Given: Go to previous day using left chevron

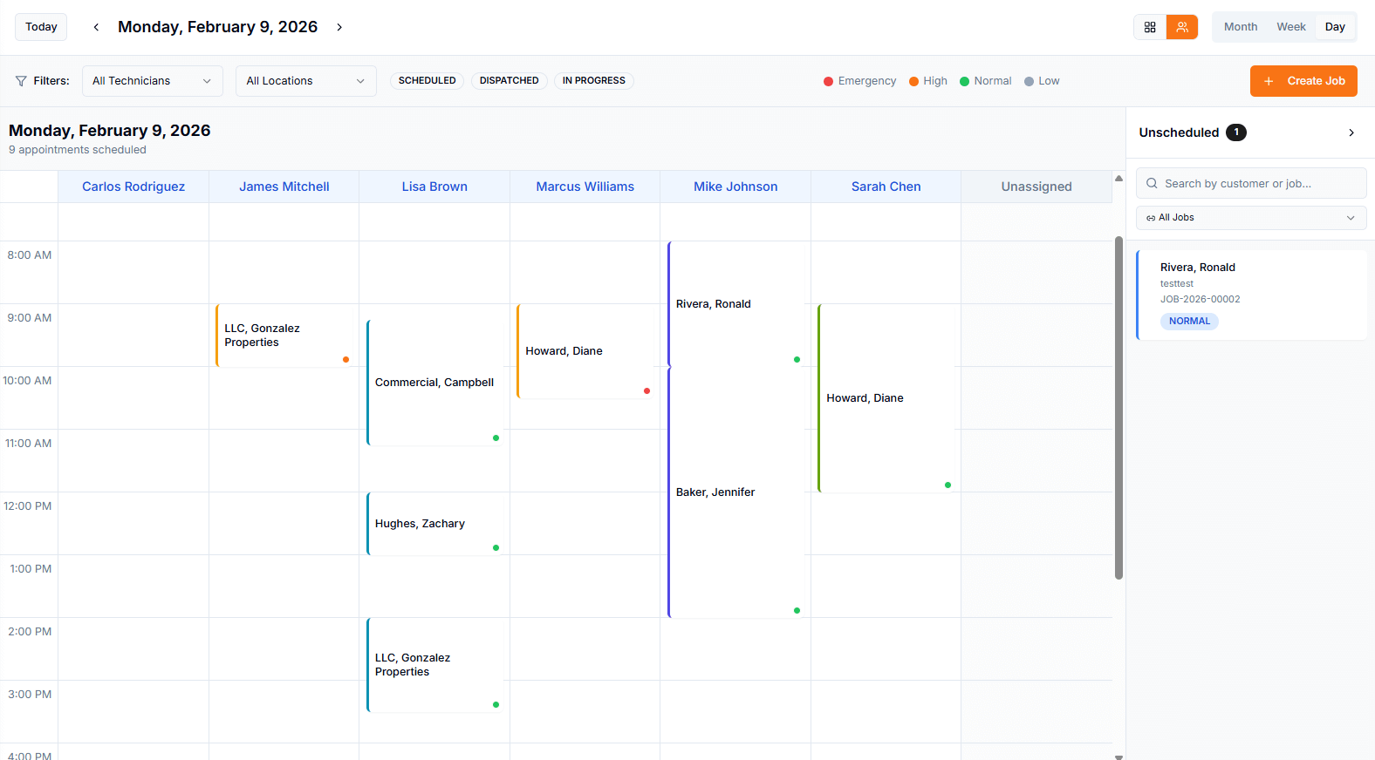Looking at the screenshot, I should [x=96, y=27].
